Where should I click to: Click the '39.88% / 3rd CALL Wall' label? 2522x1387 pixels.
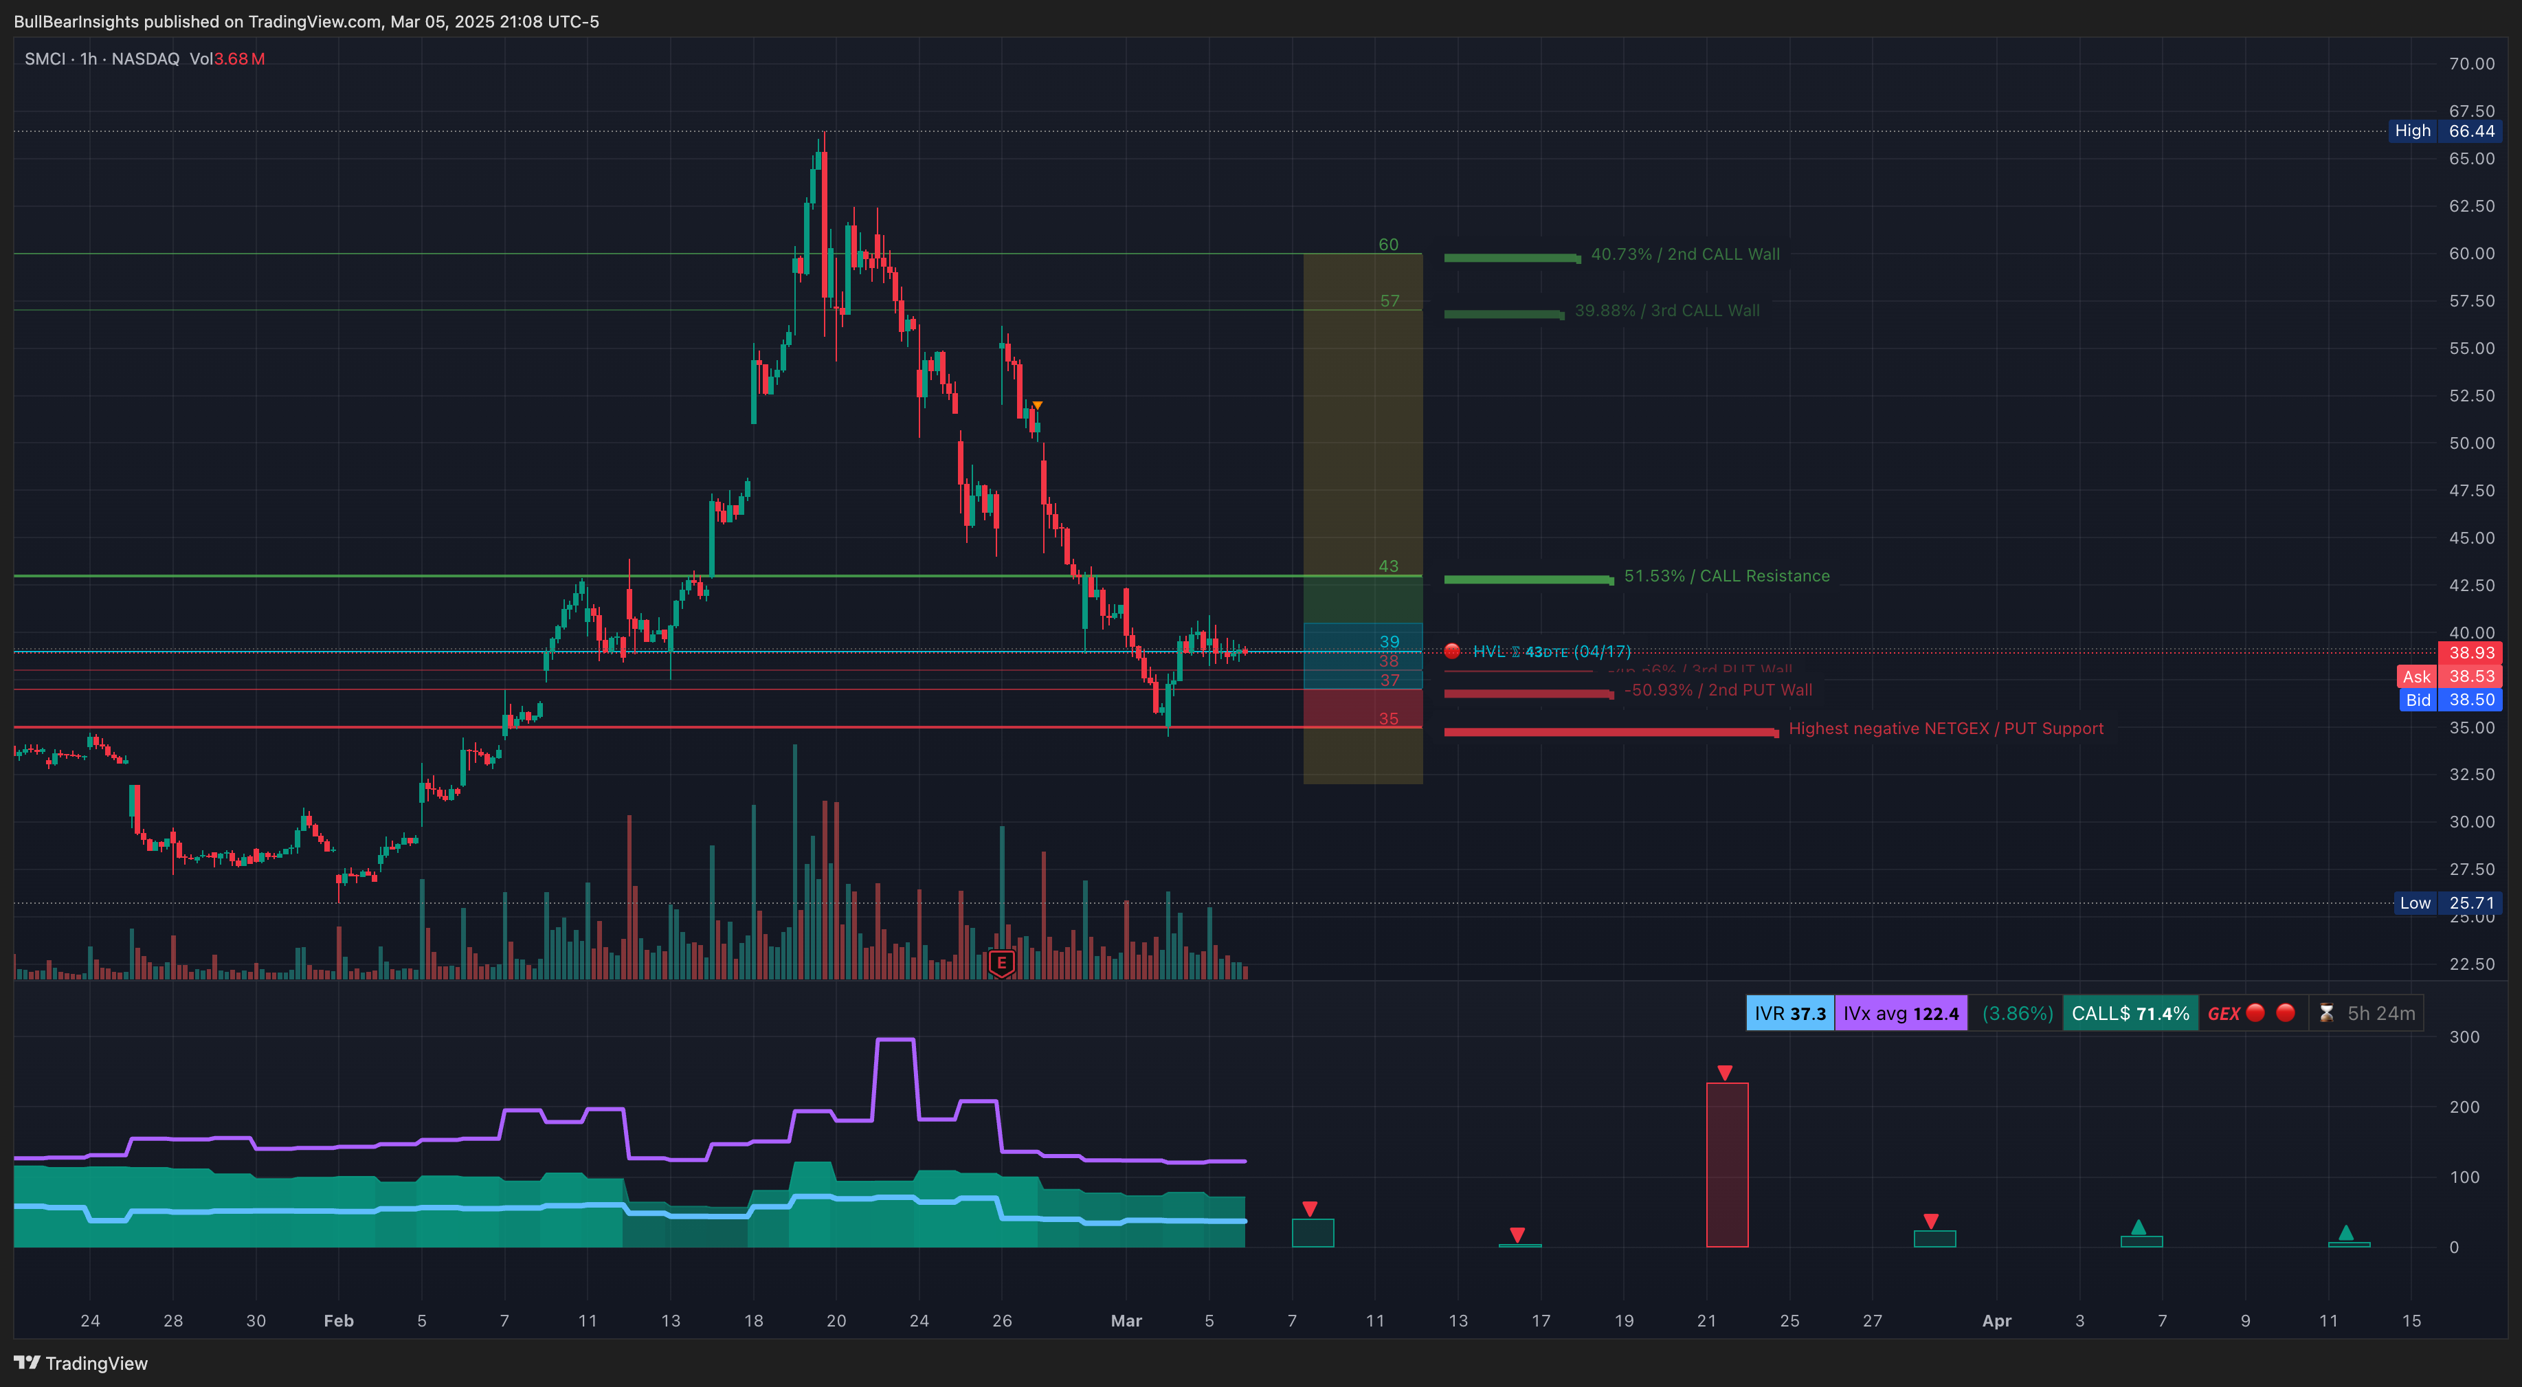(1666, 311)
